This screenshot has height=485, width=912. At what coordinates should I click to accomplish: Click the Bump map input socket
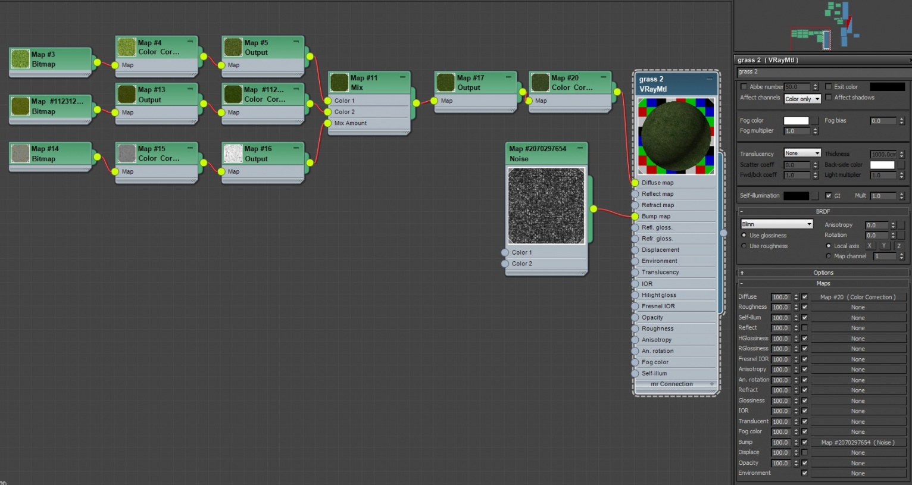(x=635, y=217)
